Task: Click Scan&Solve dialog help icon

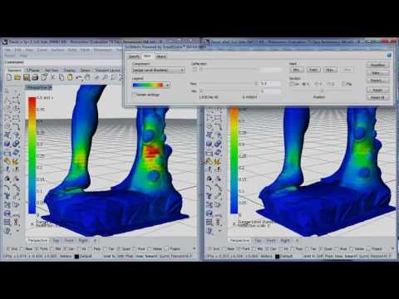Action: (389, 56)
